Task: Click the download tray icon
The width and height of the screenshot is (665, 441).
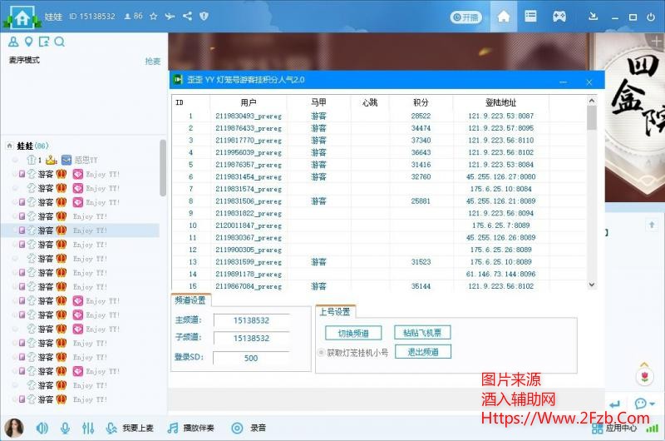Action: [594, 17]
